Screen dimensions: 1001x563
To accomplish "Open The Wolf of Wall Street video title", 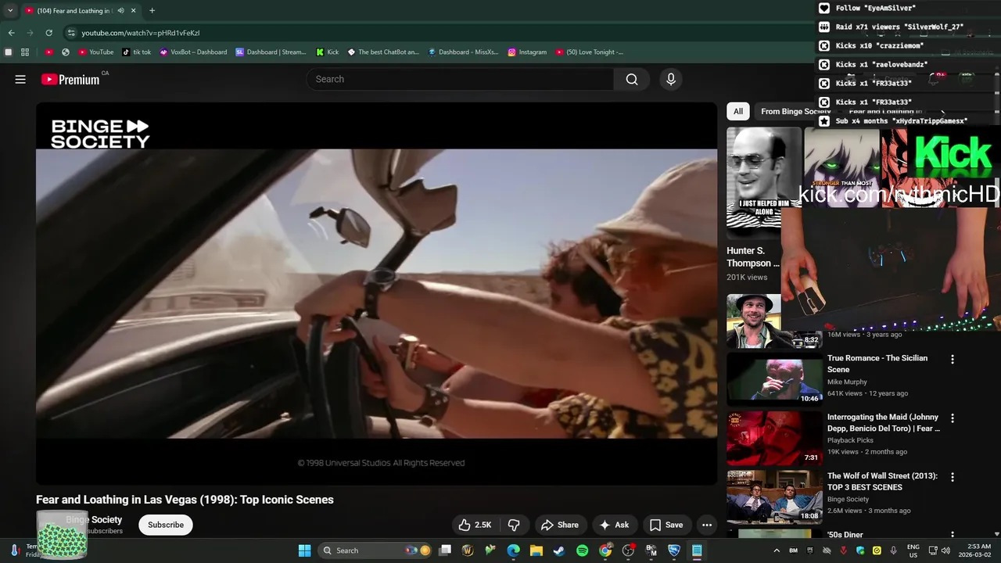I will [x=882, y=481].
